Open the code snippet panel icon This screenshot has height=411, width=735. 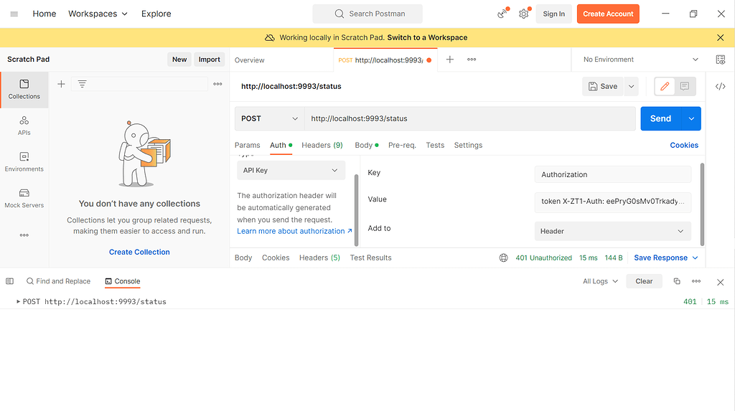click(720, 86)
